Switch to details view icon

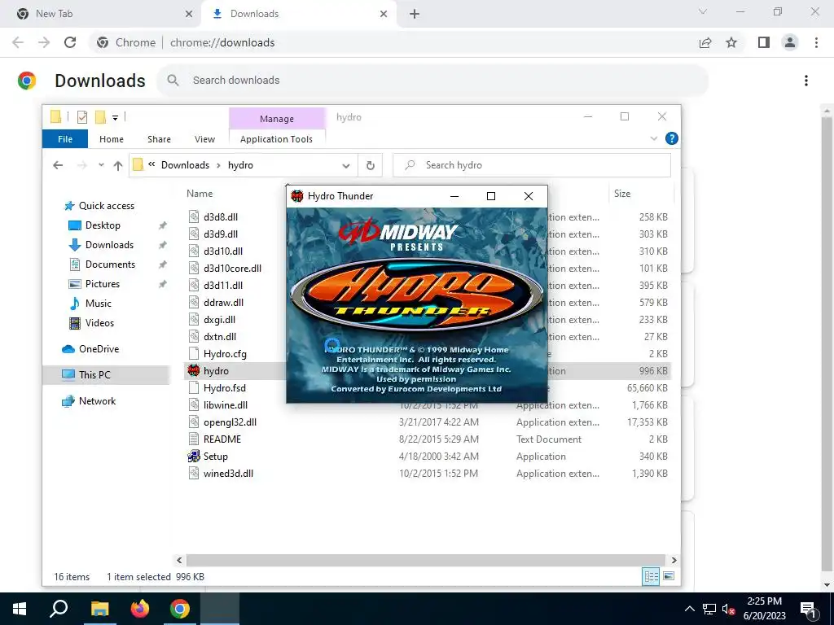click(651, 576)
